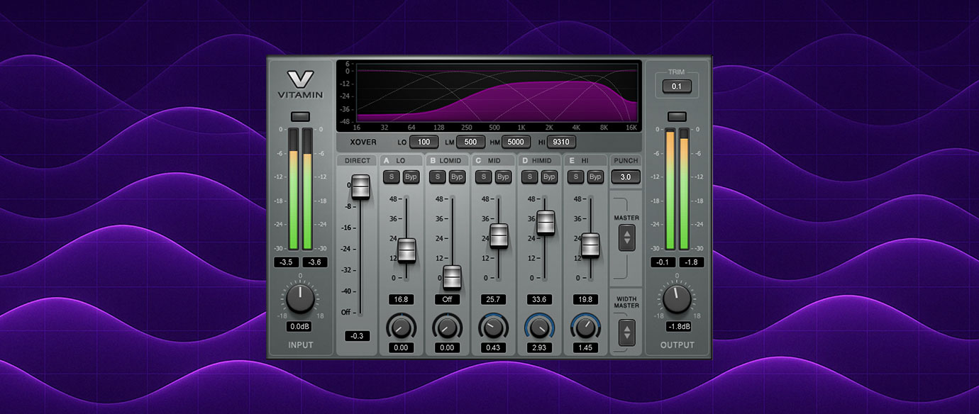Click the DIRECT fader handle
The image size is (979, 414).
(x=361, y=186)
